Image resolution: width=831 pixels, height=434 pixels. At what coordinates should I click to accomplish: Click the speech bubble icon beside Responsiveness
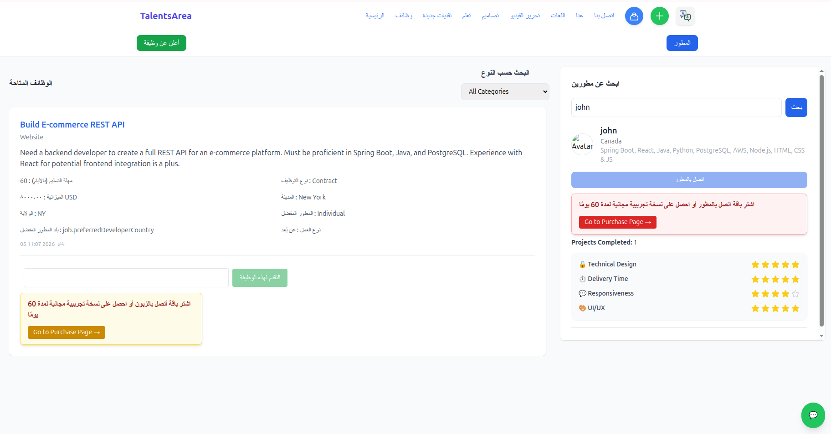(x=582, y=293)
